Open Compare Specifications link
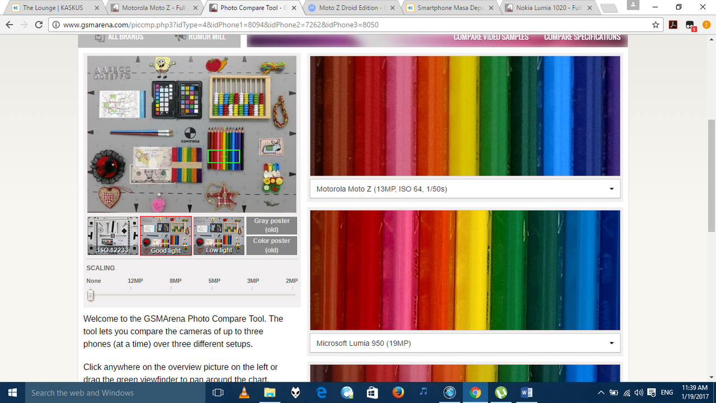This screenshot has height=403, width=716. pos(582,37)
